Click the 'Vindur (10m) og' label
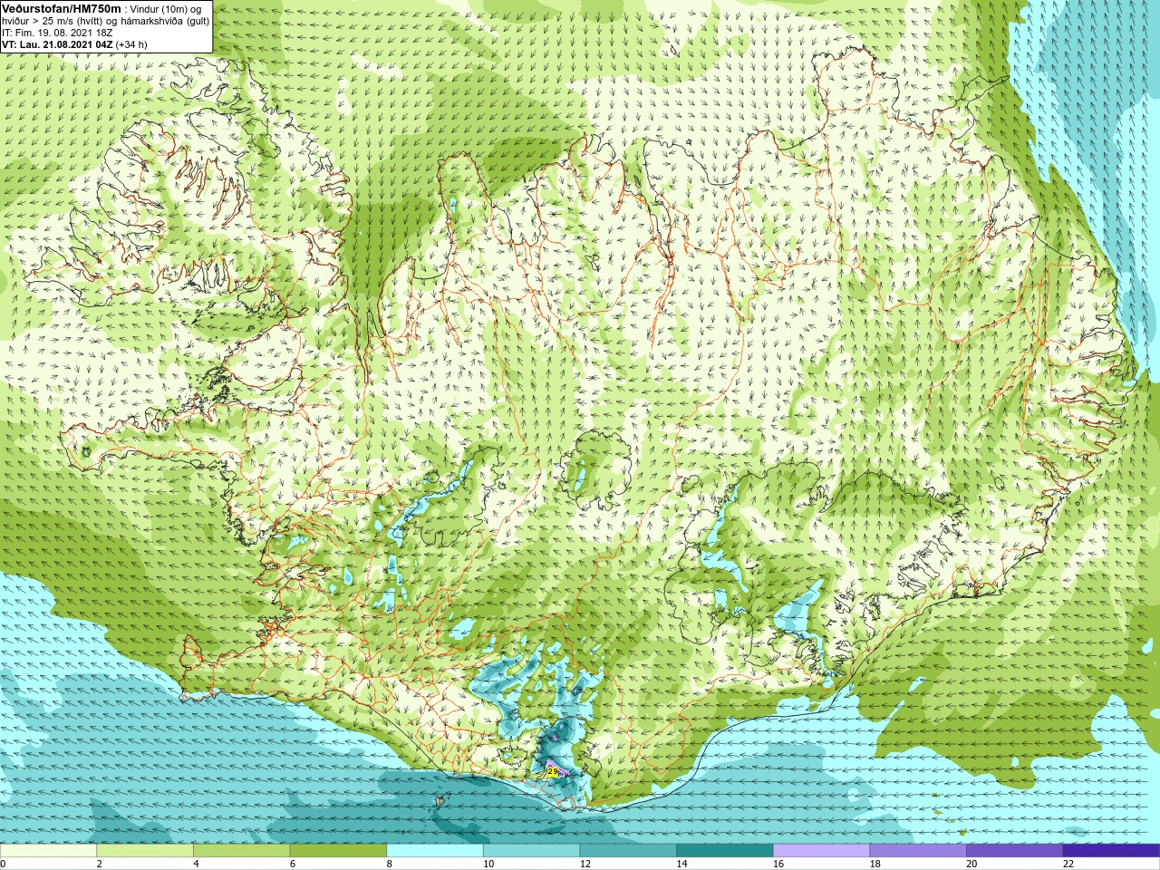Image resolution: width=1160 pixels, height=870 pixels. pyautogui.click(x=166, y=9)
